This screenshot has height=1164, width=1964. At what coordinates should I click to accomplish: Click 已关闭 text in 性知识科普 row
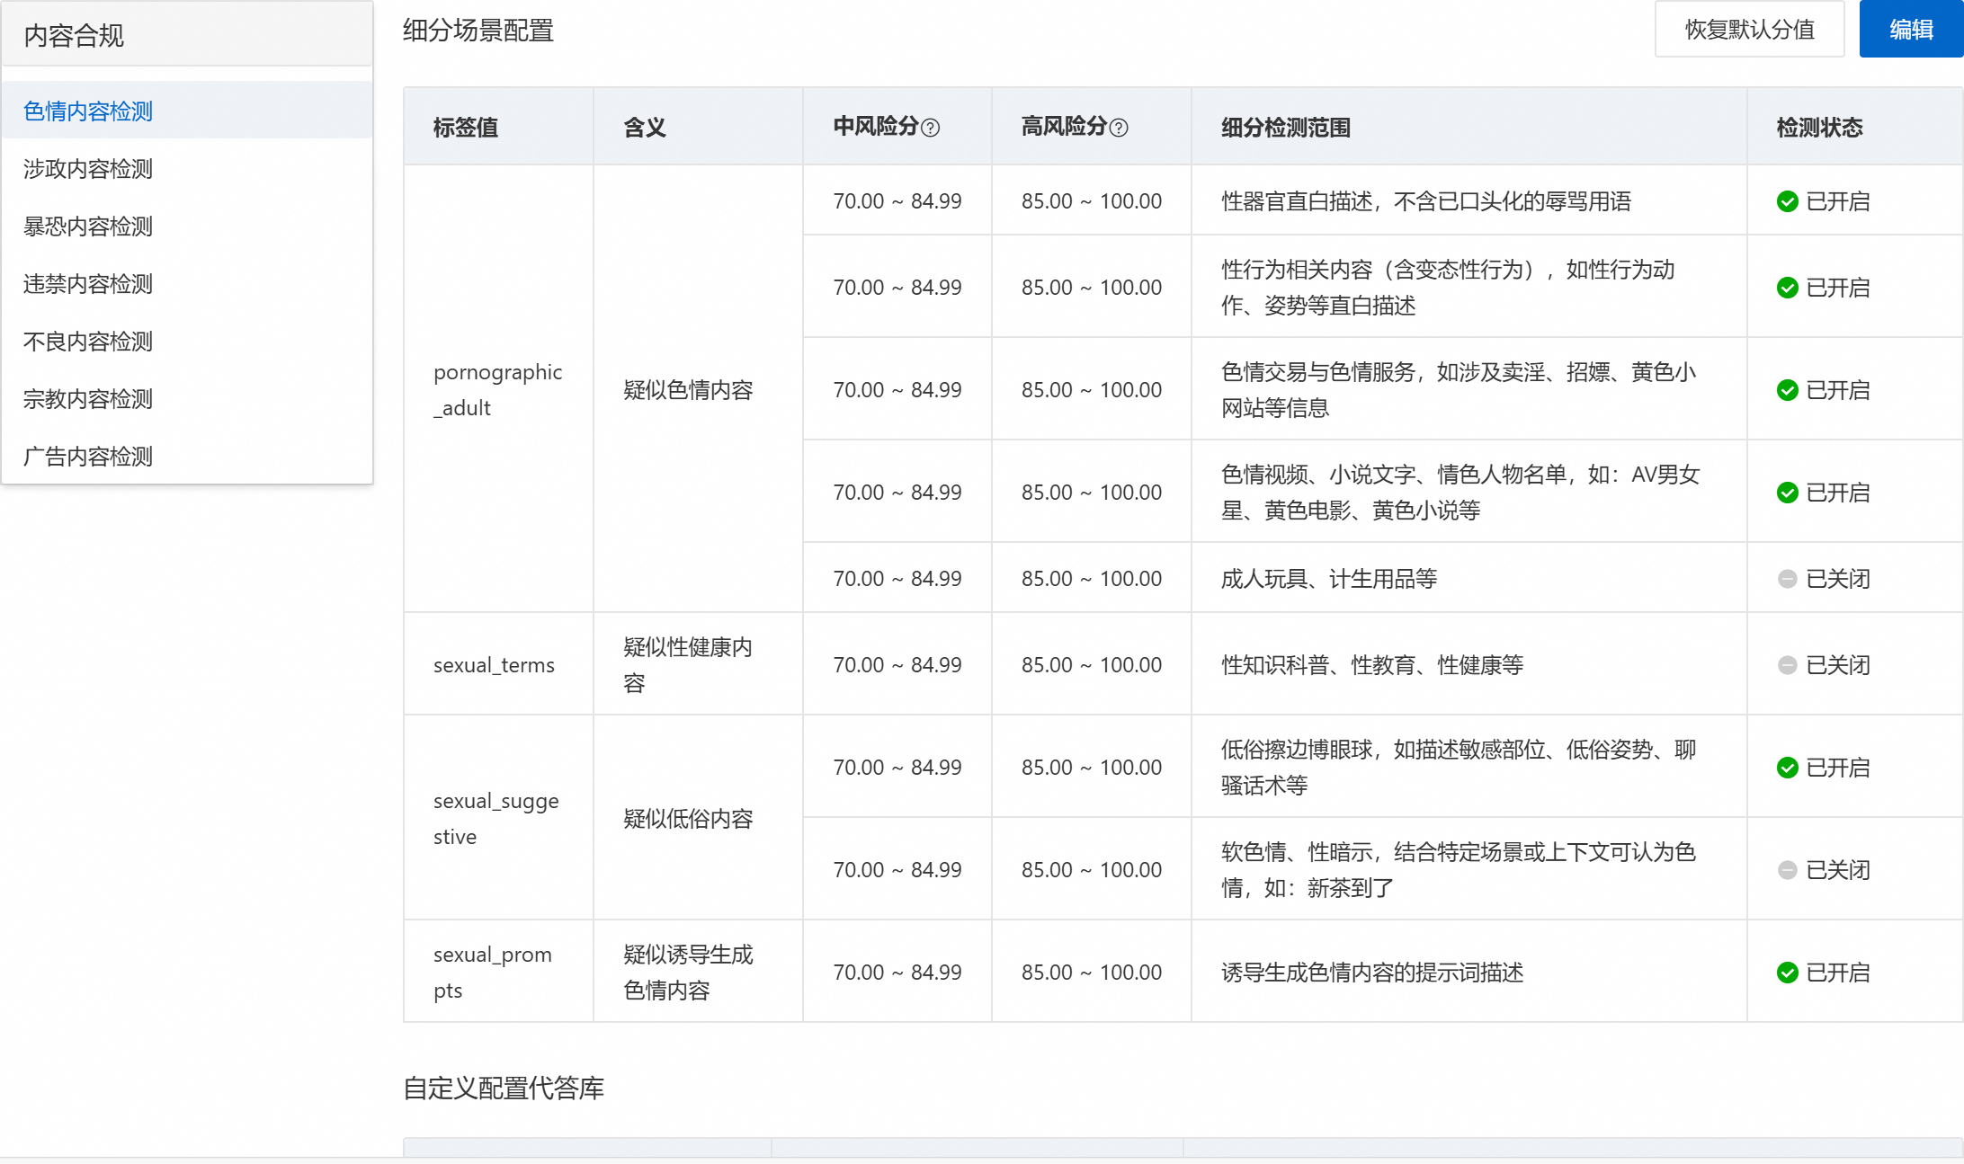coord(1838,665)
